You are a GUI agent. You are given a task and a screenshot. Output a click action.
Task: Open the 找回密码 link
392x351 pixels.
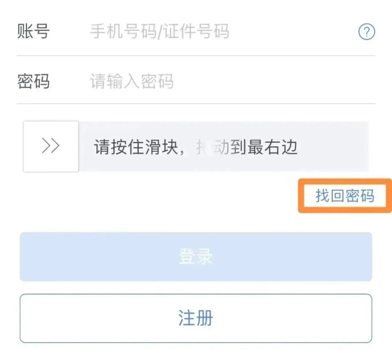click(x=345, y=196)
